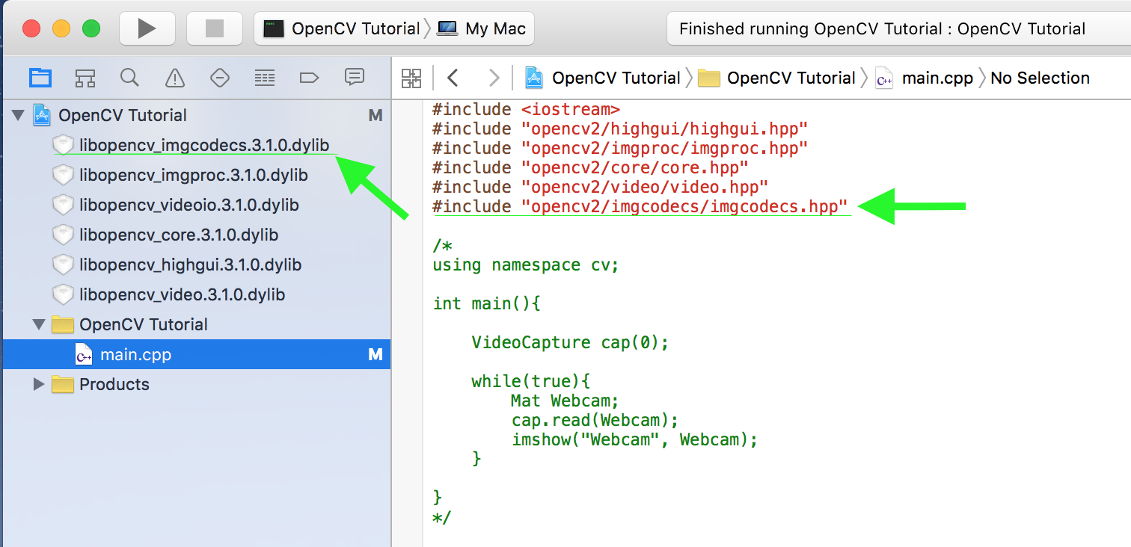Select the Products folder row

pyautogui.click(x=195, y=384)
